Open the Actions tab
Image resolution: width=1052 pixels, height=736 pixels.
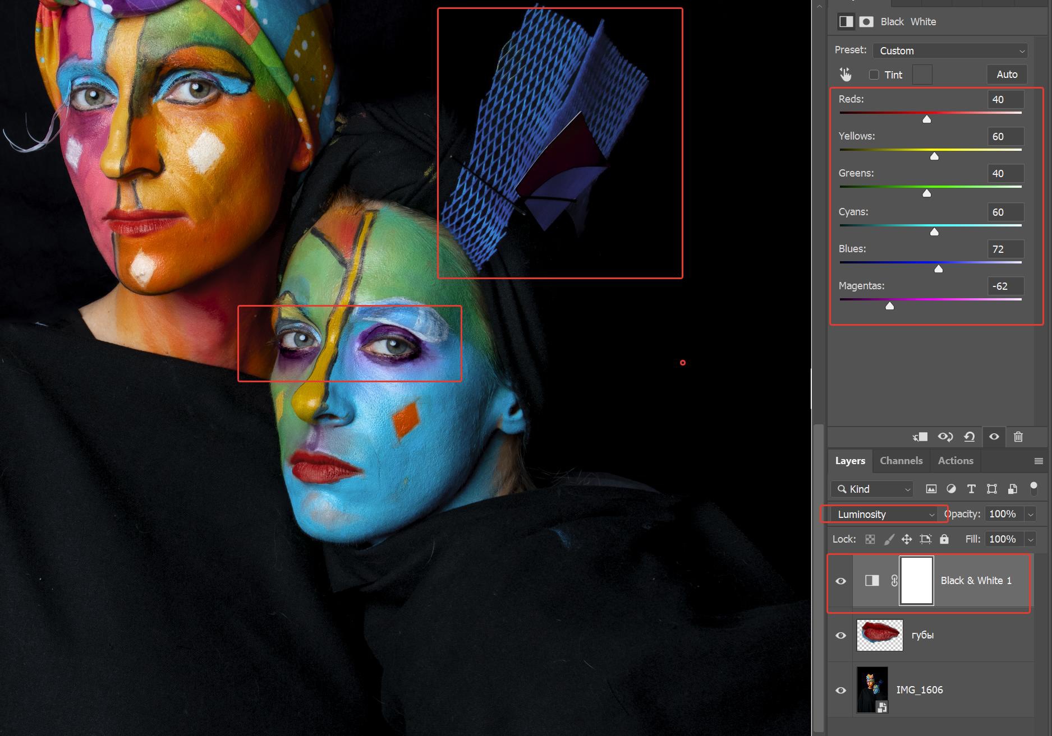(955, 461)
